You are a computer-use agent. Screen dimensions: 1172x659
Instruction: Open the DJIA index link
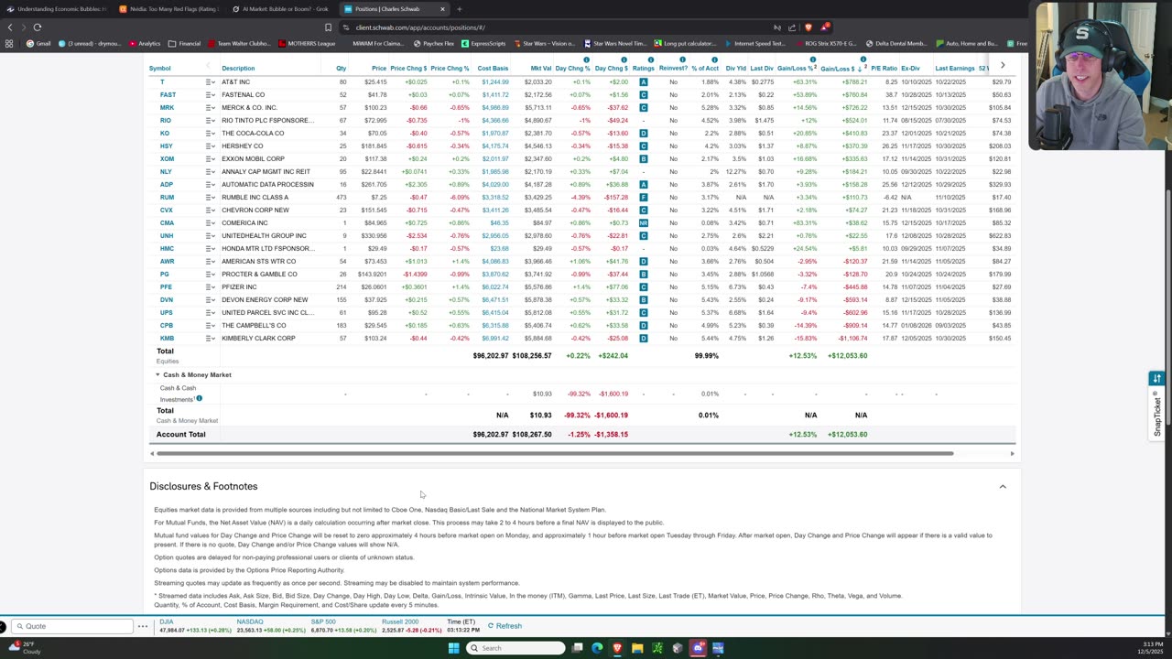point(166,621)
